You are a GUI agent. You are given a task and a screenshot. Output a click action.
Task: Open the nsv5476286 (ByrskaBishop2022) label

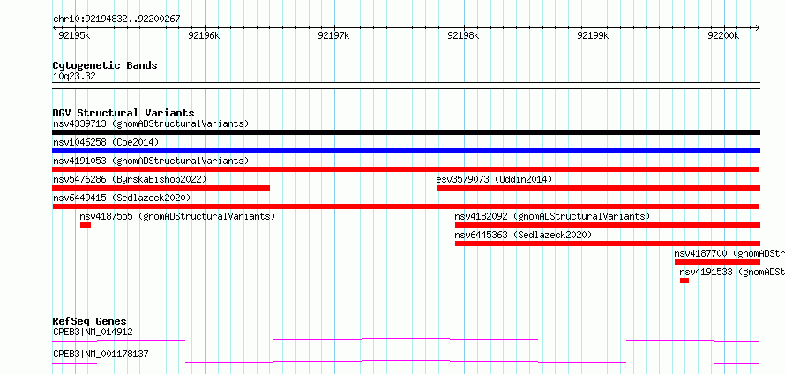pyautogui.click(x=130, y=179)
